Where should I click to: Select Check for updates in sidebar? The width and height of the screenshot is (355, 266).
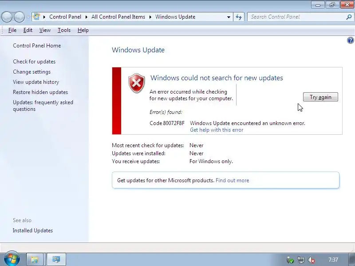click(34, 62)
